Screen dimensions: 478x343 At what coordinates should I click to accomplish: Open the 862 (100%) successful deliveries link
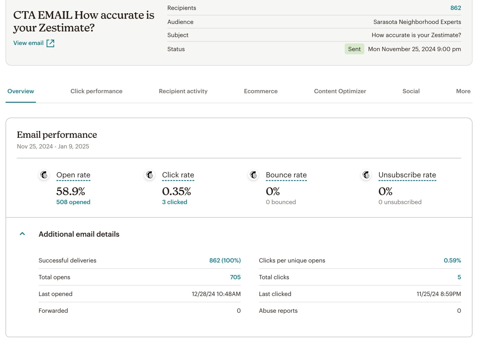(225, 261)
